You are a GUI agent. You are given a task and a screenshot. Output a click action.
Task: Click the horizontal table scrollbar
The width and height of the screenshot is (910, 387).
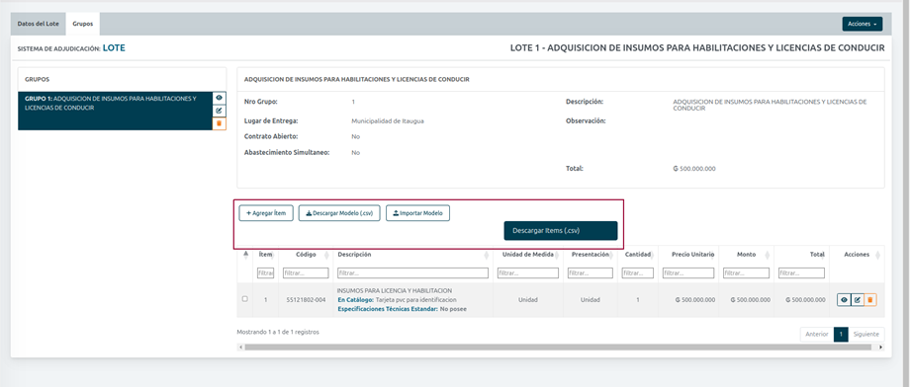pyautogui.click(x=558, y=348)
